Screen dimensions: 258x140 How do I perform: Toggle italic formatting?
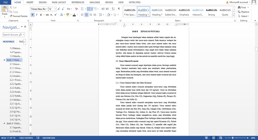pyautogui.click(x=37, y=15)
